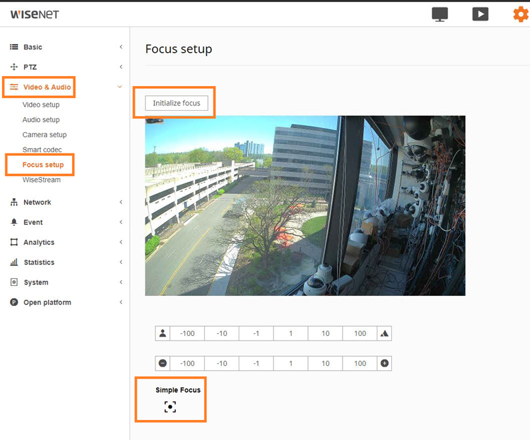
Task: Click the Simple Focus target icon
Action: tap(170, 407)
